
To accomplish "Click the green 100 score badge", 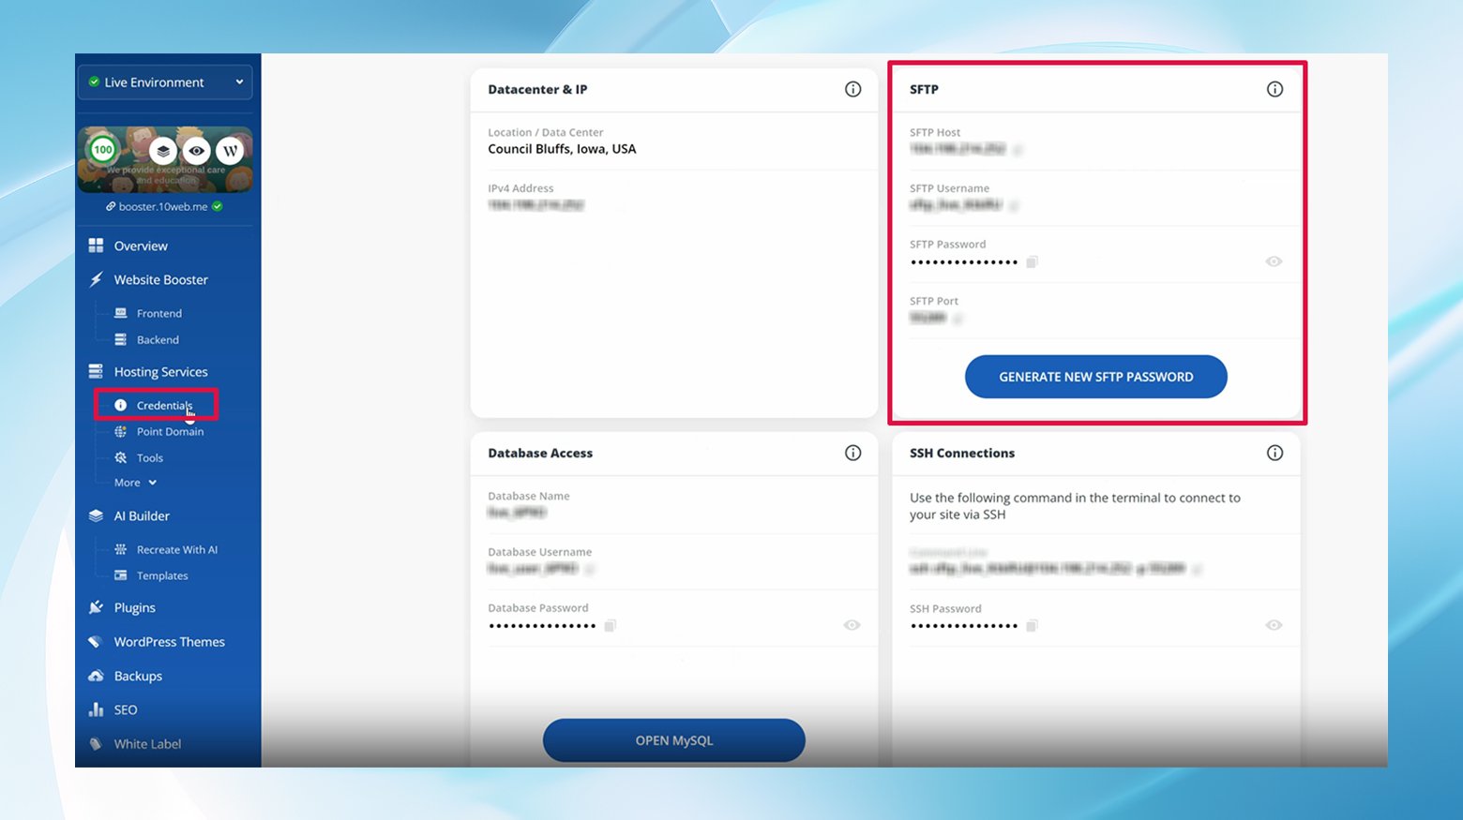I will coord(103,149).
